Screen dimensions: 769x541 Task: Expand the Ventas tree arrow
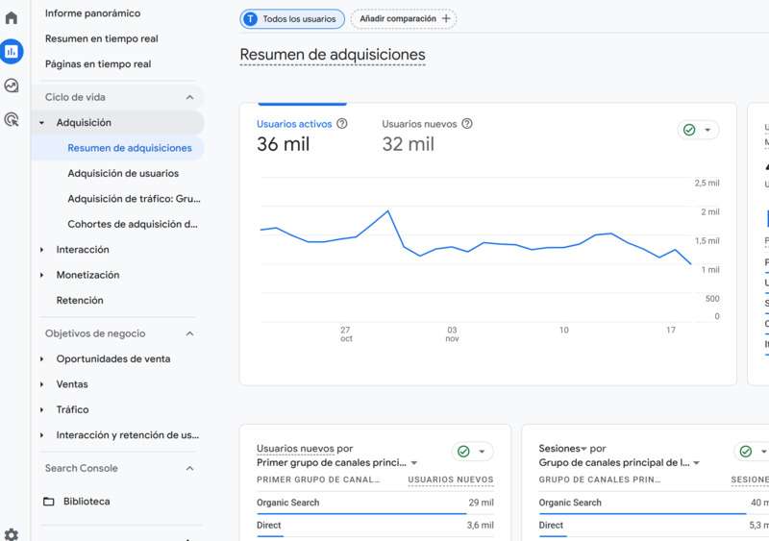point(41,384)
